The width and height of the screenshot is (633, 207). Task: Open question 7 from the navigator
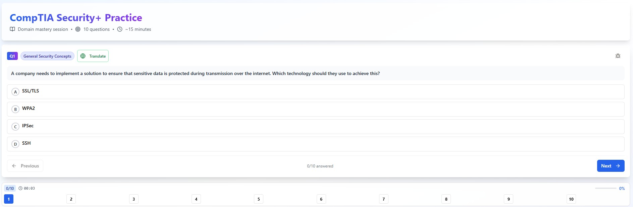[x=383, y=199]
